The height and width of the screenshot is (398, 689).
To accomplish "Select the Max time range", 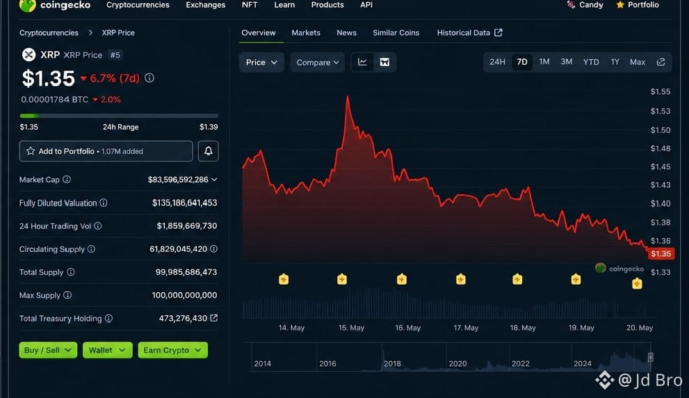I will (638, 62).
